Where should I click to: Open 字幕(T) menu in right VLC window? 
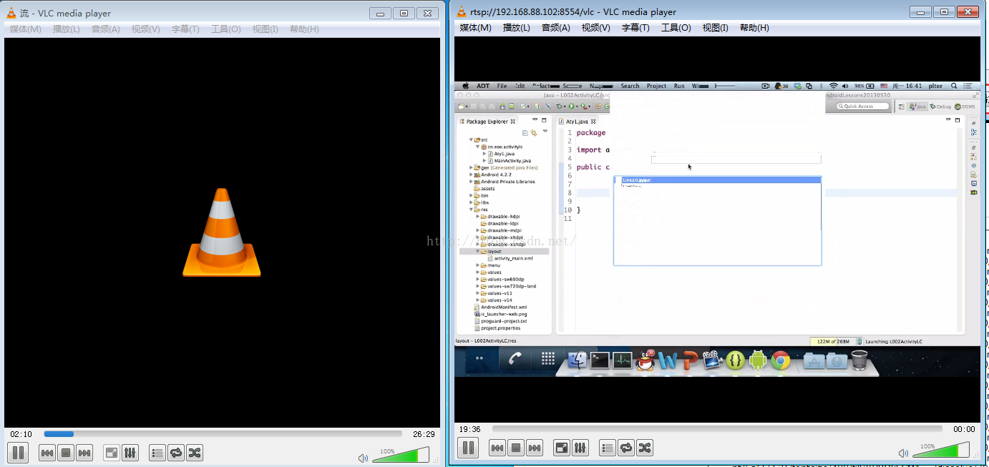635,27
